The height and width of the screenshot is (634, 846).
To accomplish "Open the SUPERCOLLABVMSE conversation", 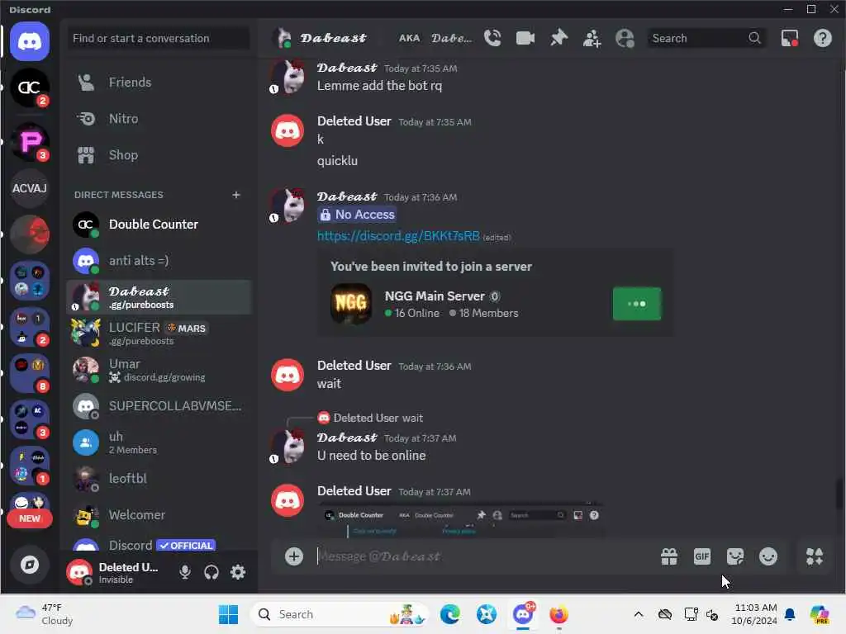I will pos(159,406).
